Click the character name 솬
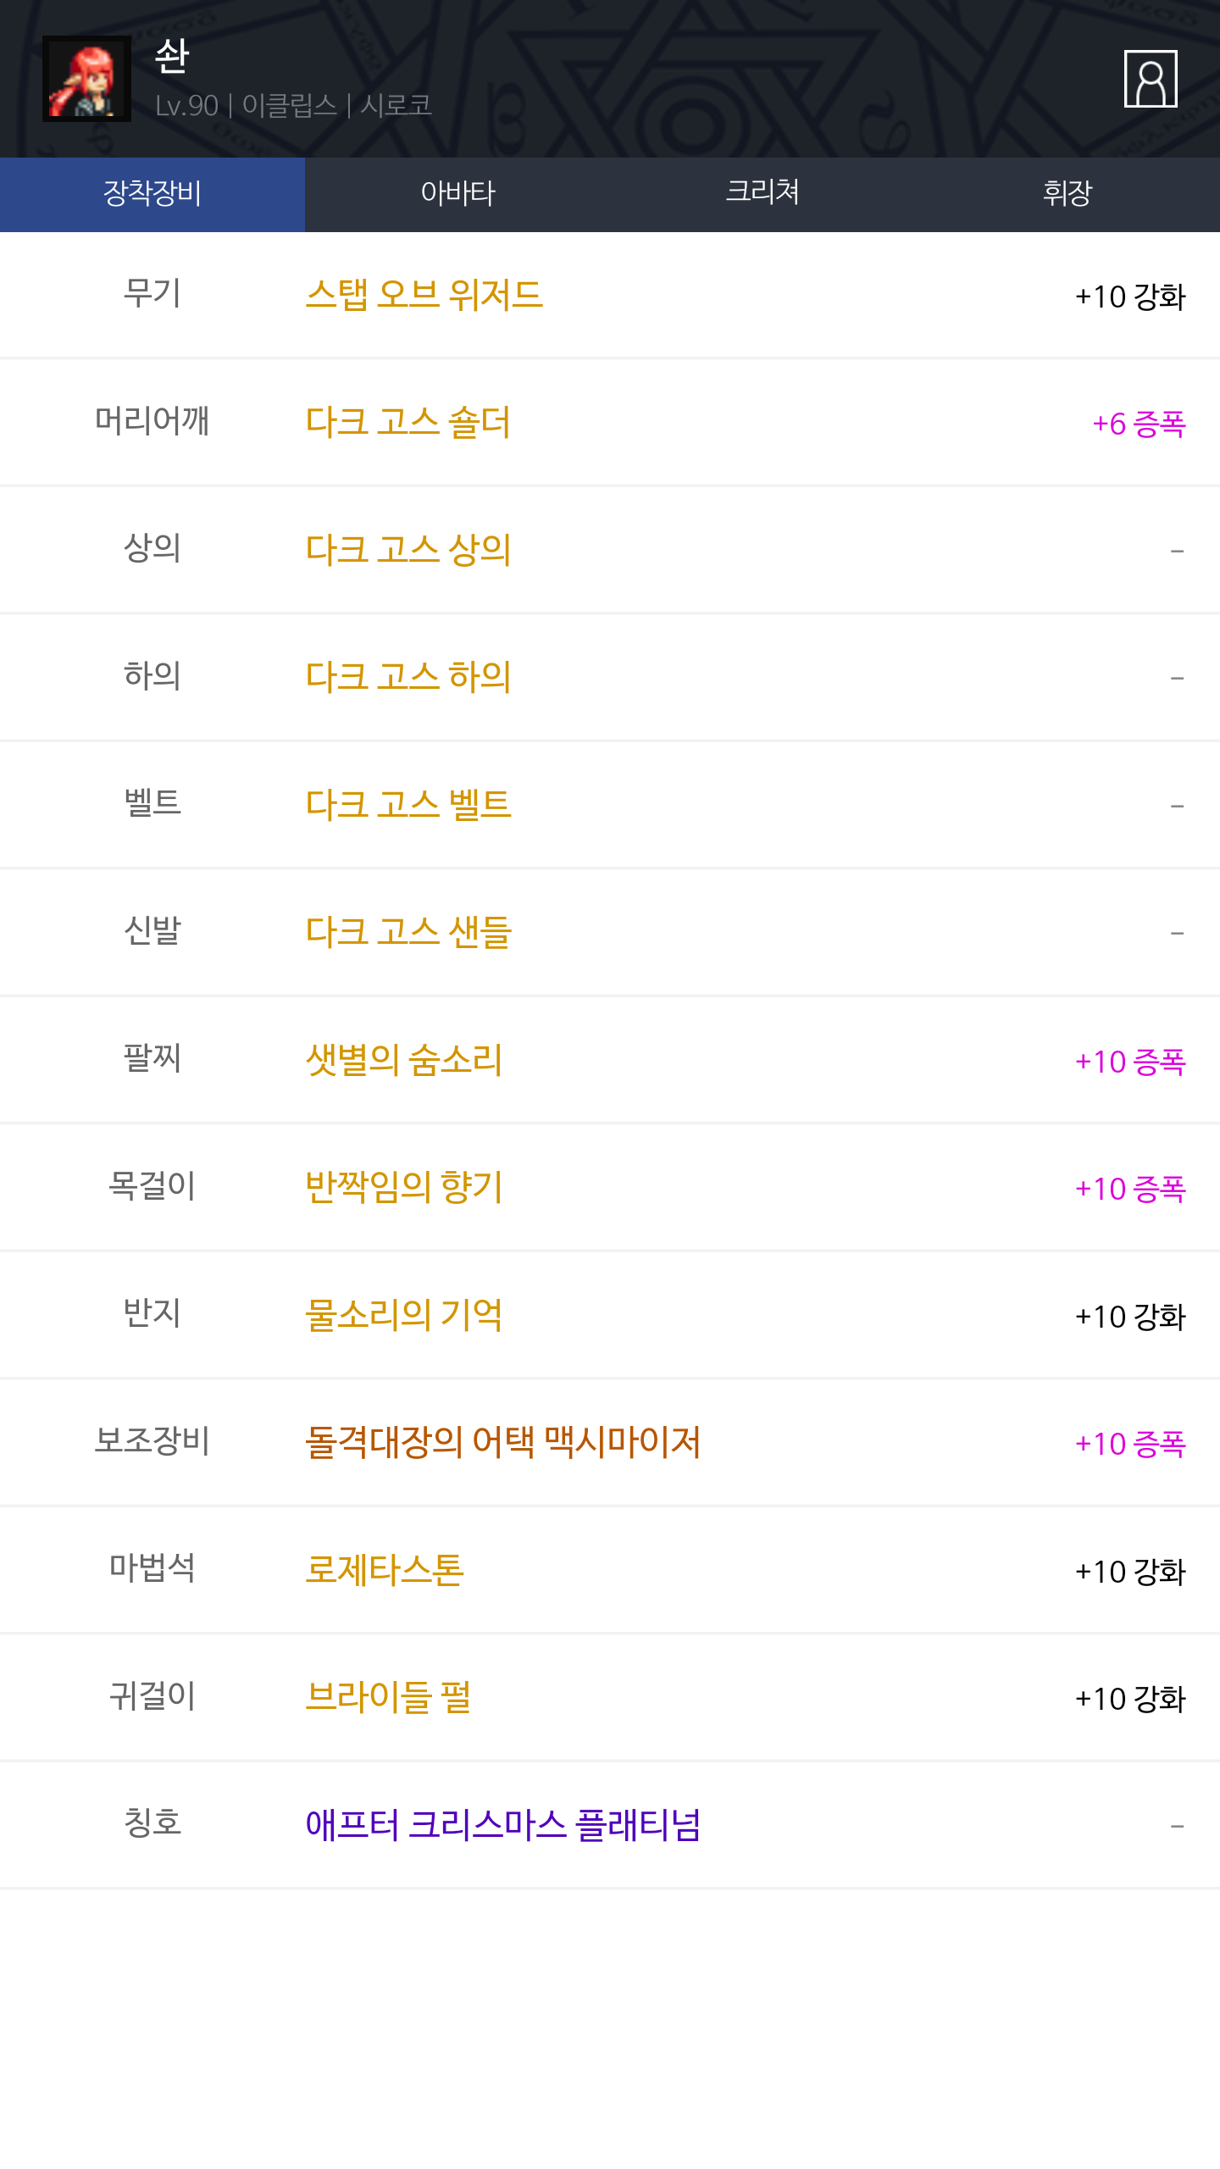 click(172, 57)
